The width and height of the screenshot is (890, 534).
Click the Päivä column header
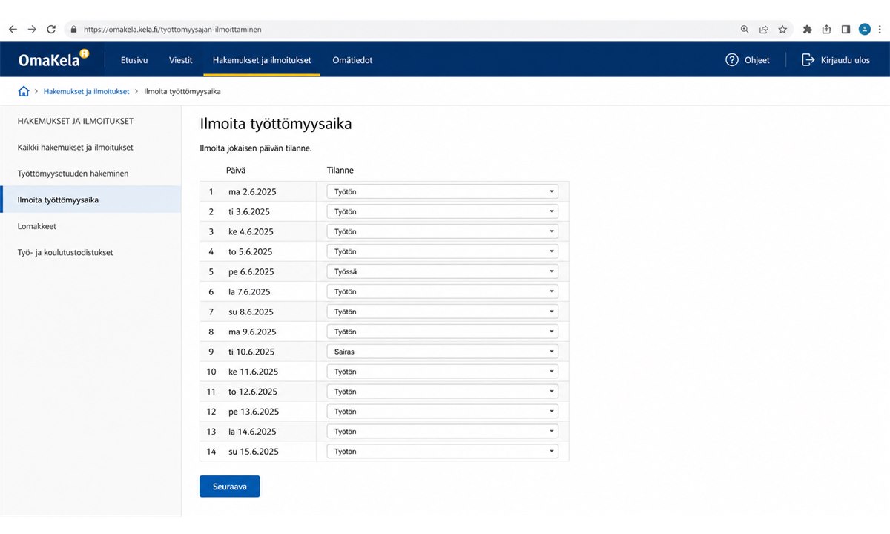coord(236,170)
